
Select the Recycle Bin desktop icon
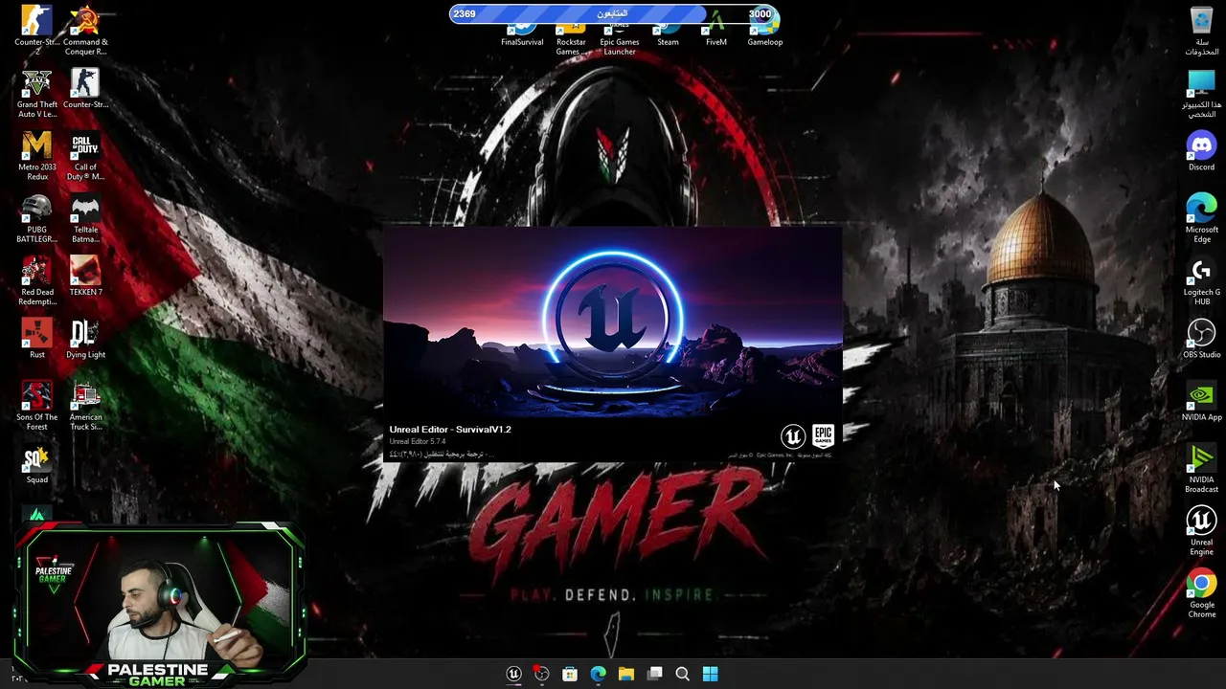[x=1201, y=31]
